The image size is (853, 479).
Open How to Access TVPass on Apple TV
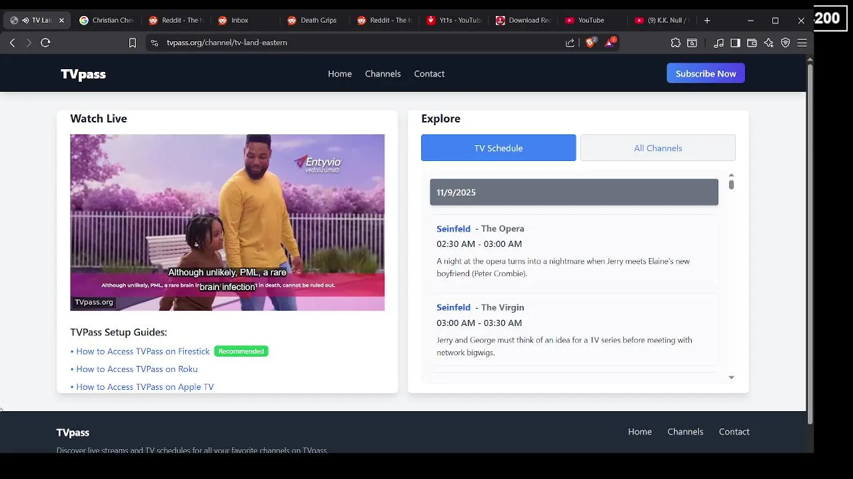[x=145, y=387]
